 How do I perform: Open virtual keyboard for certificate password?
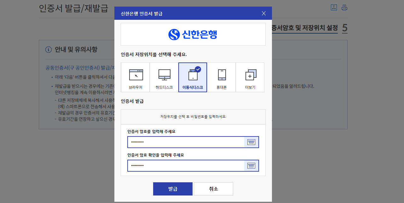(251, 142)
